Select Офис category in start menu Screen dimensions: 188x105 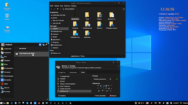click(7, 84)
